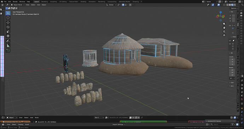This screenshot has width=244, height=129.
Task: Open the Object menu in viewport header
Action: tap(44, 5)
